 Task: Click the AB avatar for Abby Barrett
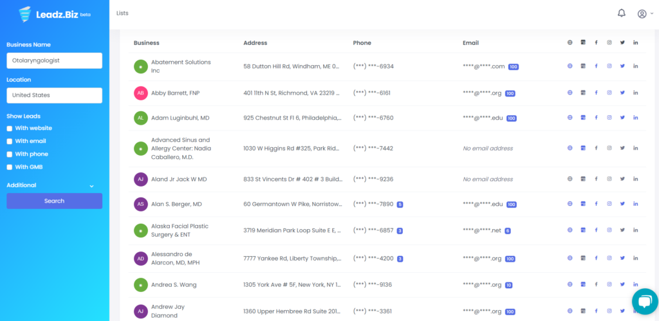pyautogui.click(x=141, y=93)
